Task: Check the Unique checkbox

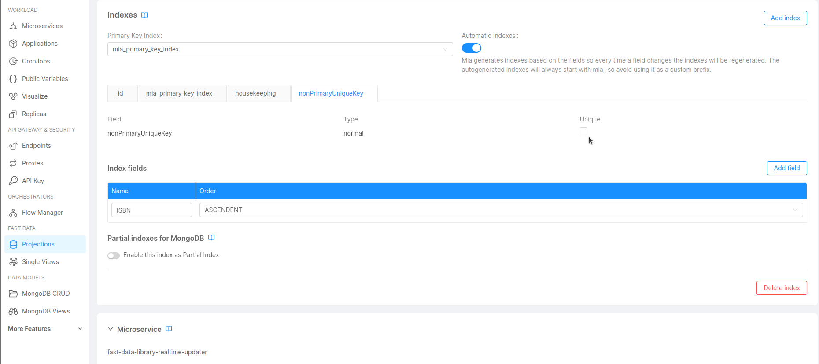Action: (583, 131)
